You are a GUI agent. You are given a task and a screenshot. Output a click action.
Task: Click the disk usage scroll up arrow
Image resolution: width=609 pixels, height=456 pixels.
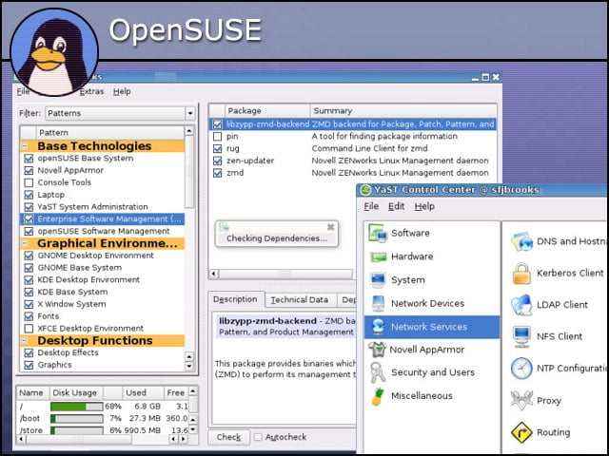192,391
